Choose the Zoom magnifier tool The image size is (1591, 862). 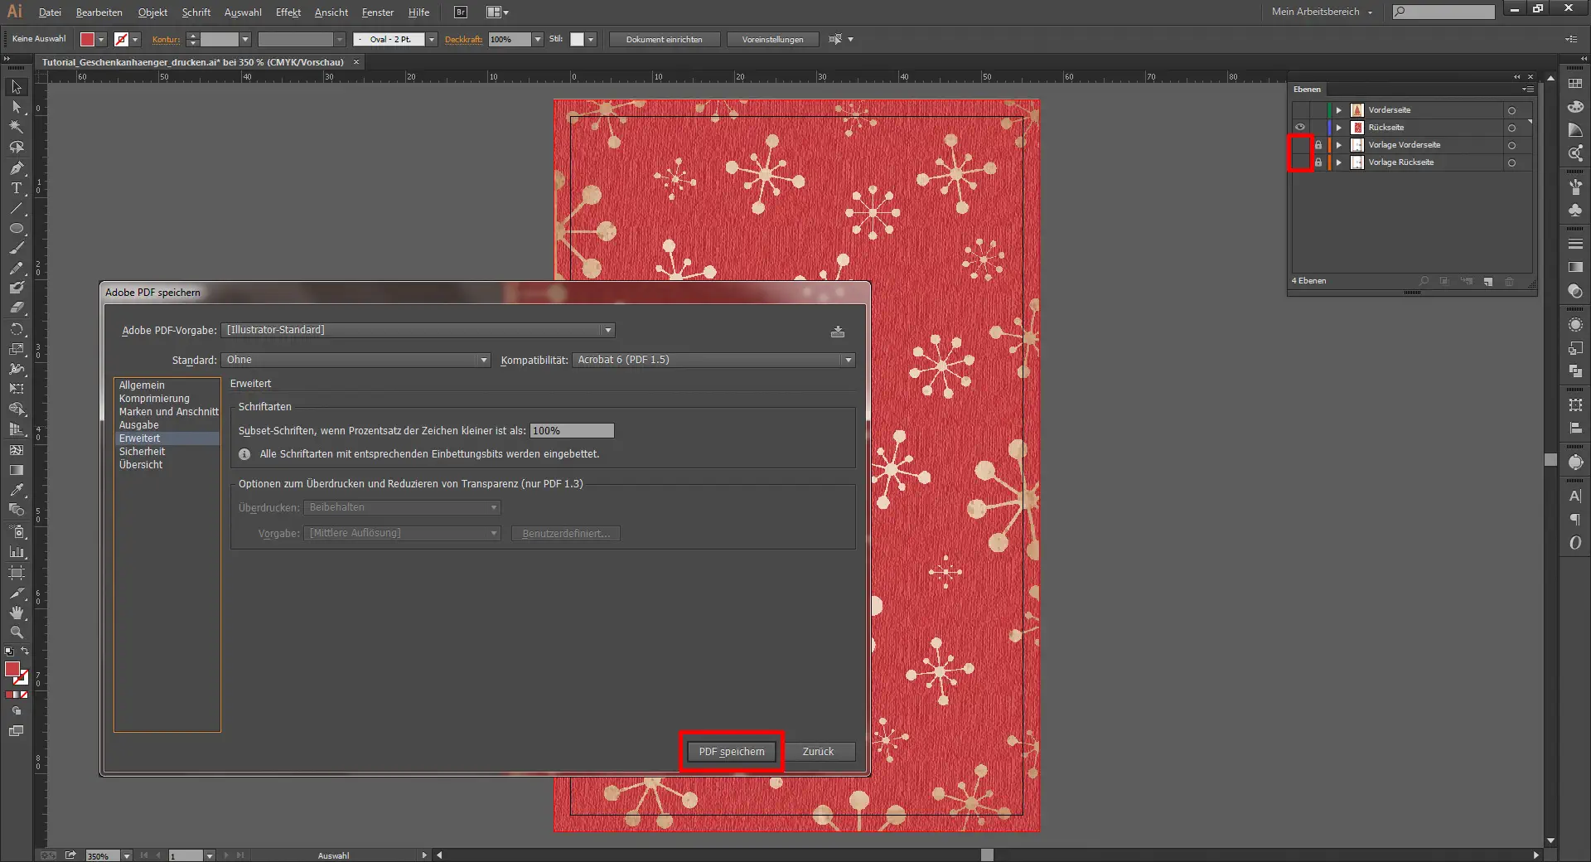pos(16,632)
